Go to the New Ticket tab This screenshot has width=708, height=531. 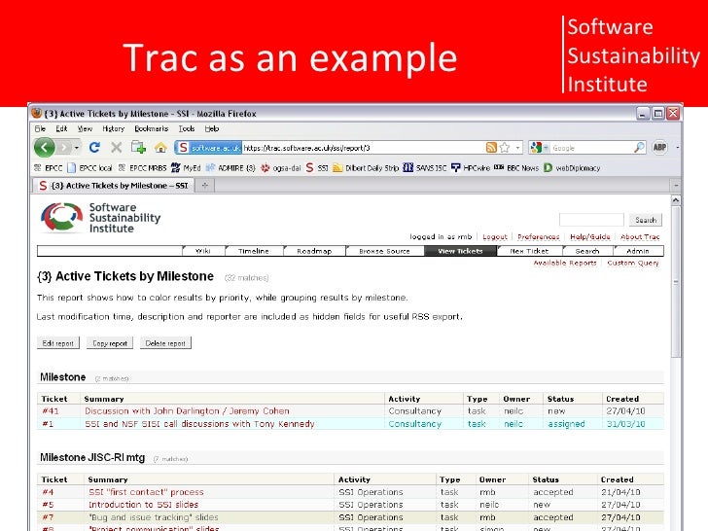coord(529,251)
